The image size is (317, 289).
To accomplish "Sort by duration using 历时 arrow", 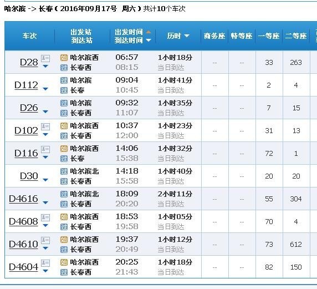I will click(187, 36).
